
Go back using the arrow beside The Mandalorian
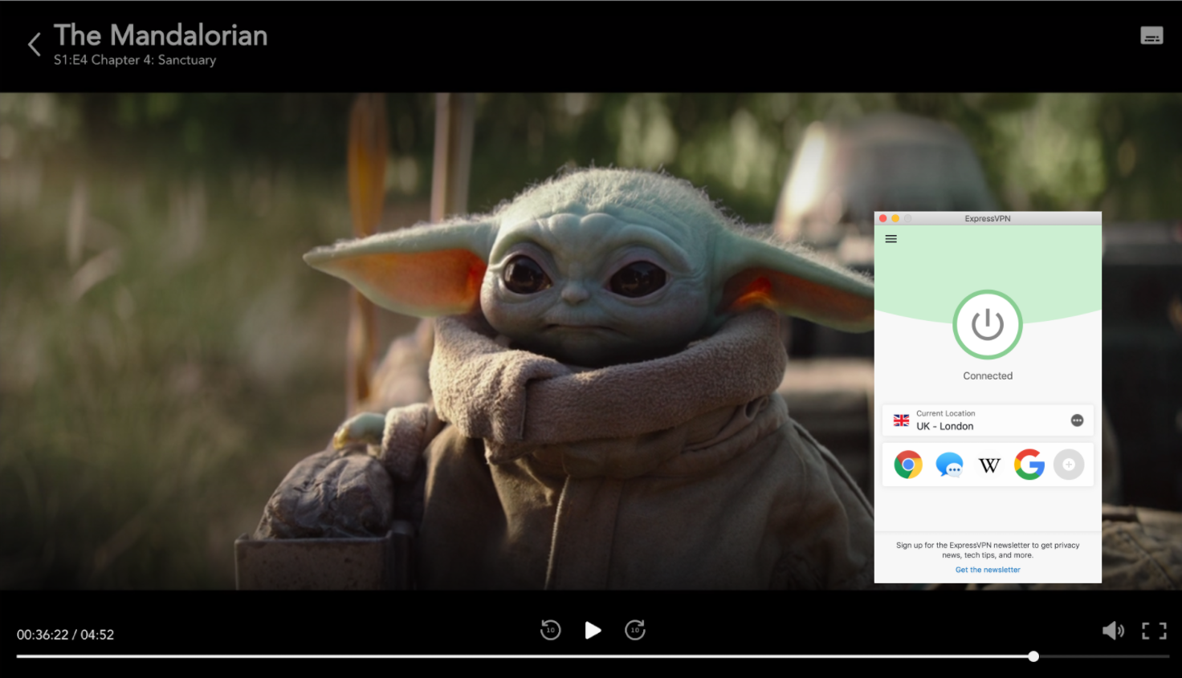point(35,44)
